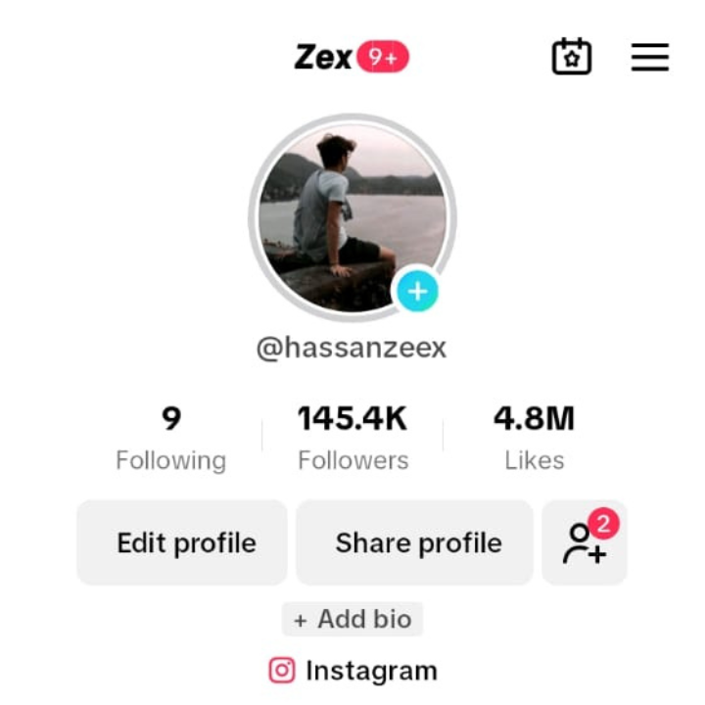Open the Instagram link

[352, 671]
